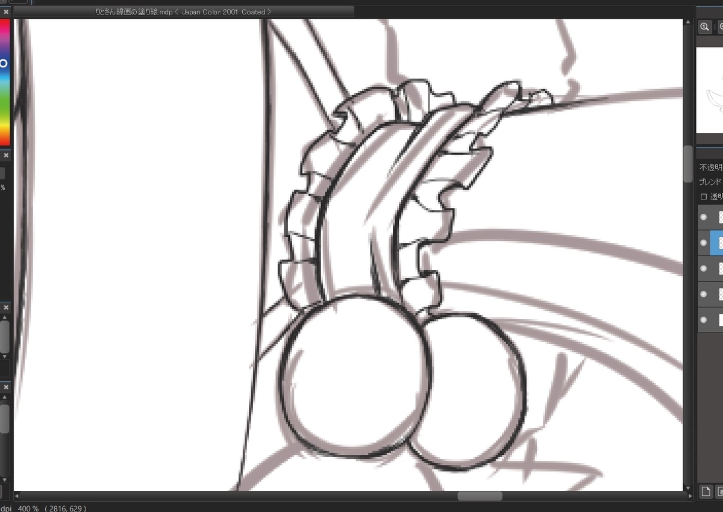Toggle visibility of the third layer
Image resolution: width=723 pixels, height=512 pixels.
[x=703, y=268]
